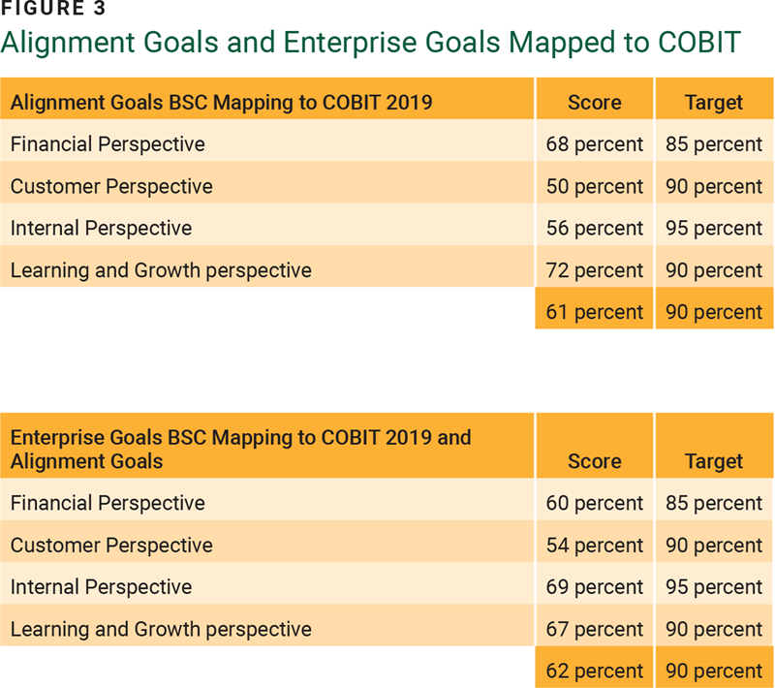The height and width of the screenshot is (688, 775).
Task: Click the 67 percent Learning and Growth score
Action: 594,629
